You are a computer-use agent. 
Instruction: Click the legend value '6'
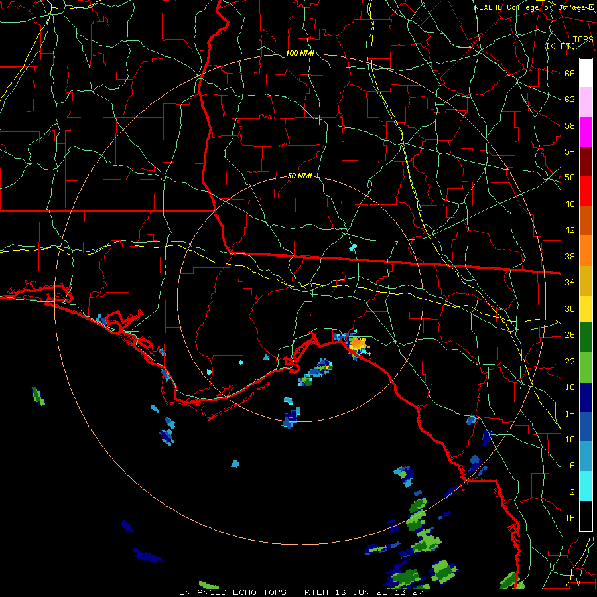(572, 465)
